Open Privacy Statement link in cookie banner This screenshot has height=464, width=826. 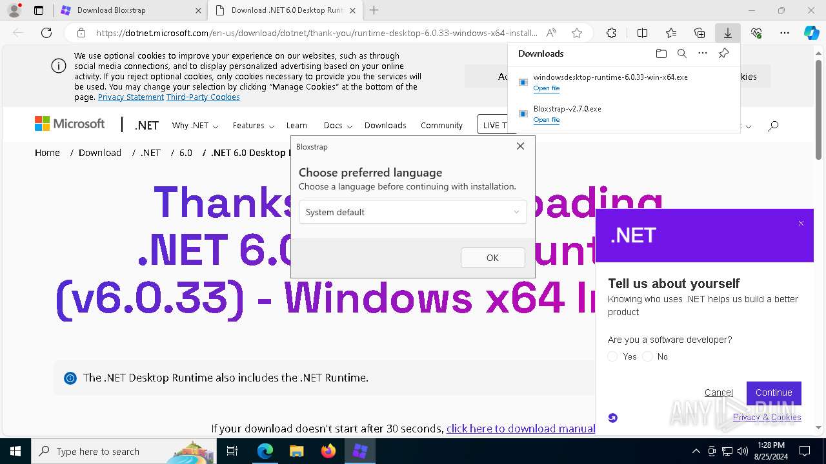(131, 97)
